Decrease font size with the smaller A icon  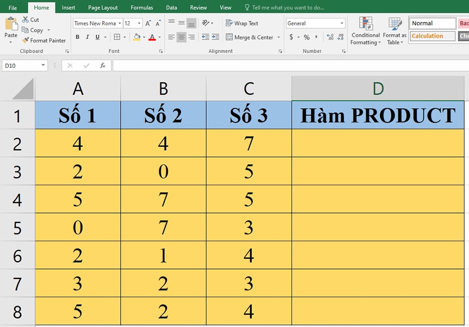(158, 23)
